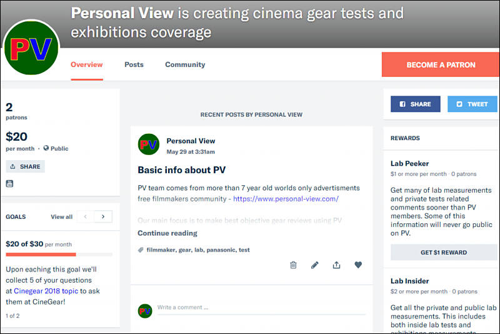Open the Overview tab
This screenshot has width=500, height=334.
pos(87,64)
